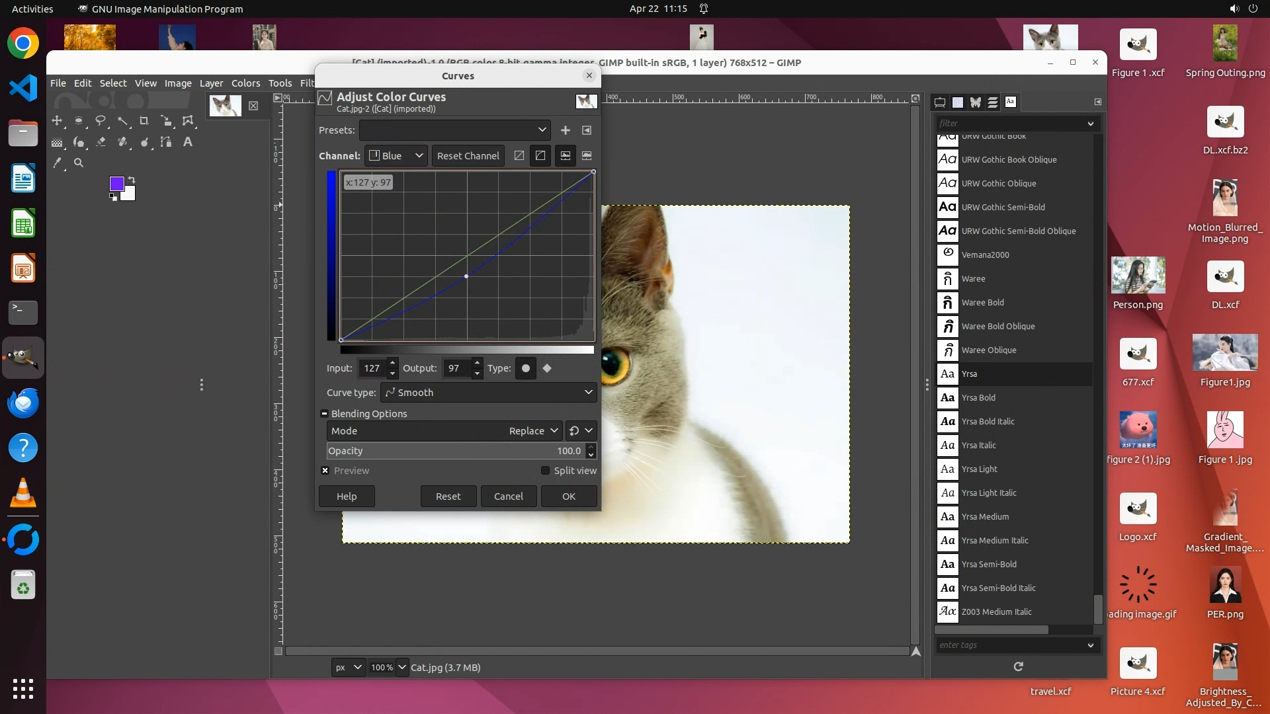Select the Move tool in toolbox
Viewport: 1270px width, 714px height.
pos(57,121)
